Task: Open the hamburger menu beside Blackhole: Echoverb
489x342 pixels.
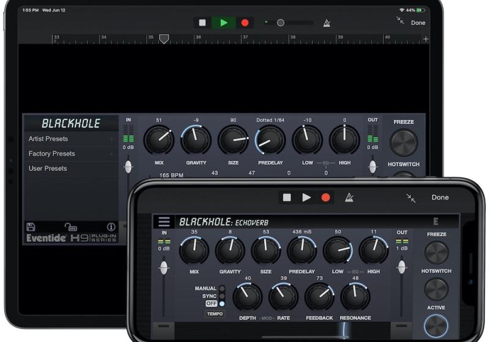Action: pyautogui.click(x=164, y=222)
